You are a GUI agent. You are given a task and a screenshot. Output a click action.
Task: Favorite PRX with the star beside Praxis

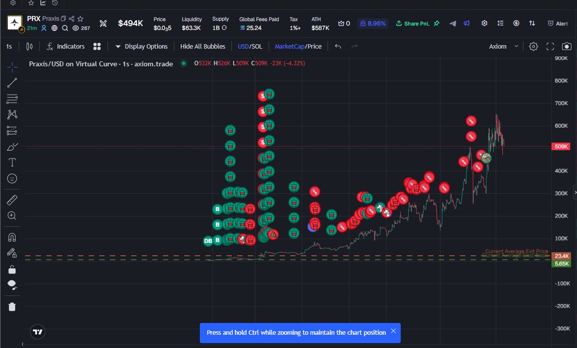[x=80, y=18]
